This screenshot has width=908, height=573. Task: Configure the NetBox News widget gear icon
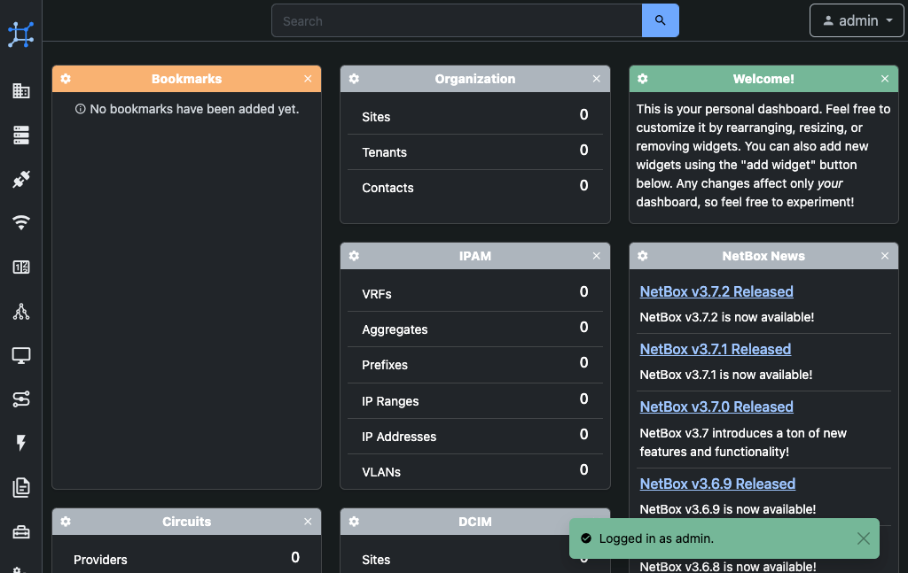[x=643, y=256]
